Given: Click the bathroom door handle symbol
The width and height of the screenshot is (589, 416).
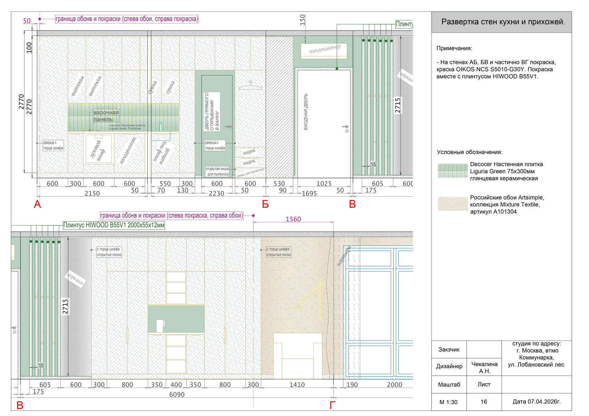Looking at the screenshot, I should pos(229,127).
